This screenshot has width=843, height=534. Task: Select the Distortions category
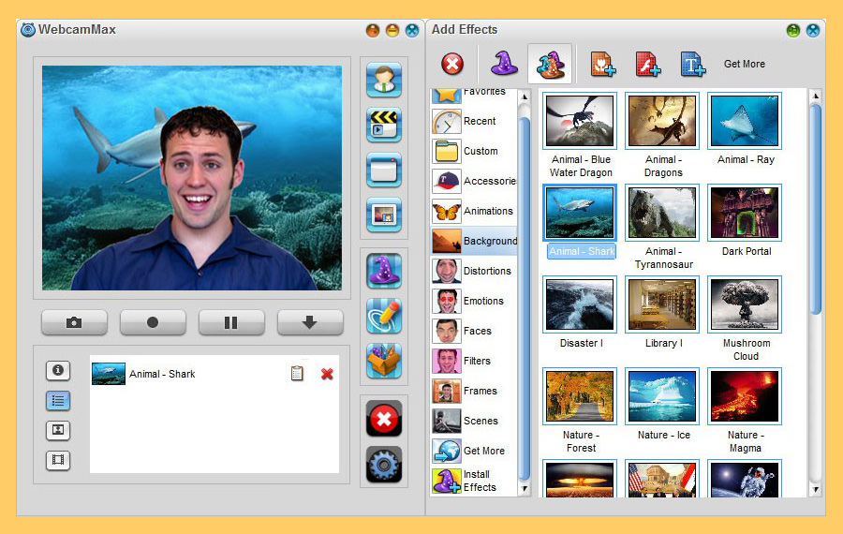474,271
